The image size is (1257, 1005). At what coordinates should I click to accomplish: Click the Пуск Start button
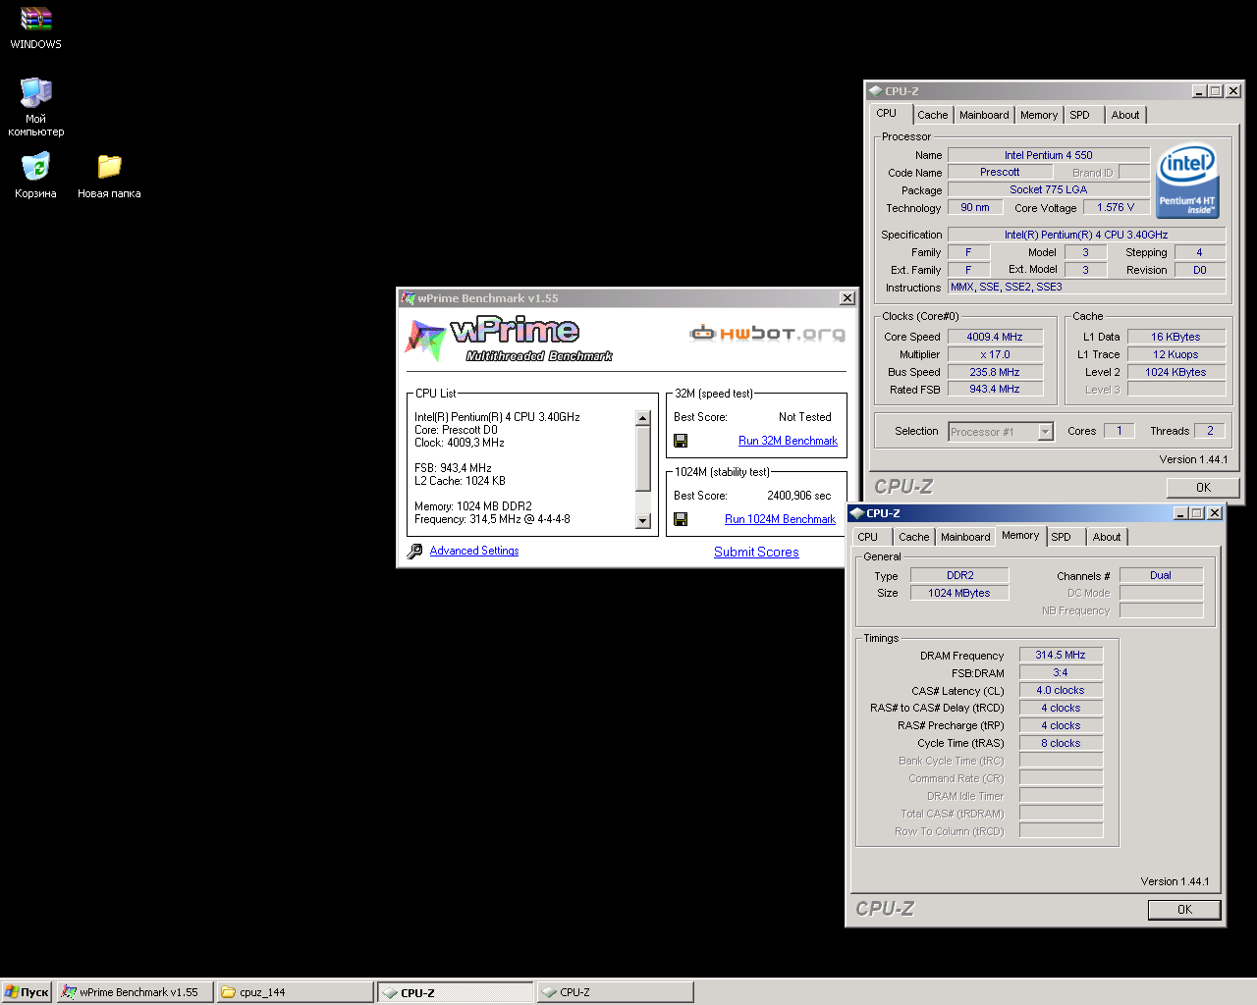[27, 992]
